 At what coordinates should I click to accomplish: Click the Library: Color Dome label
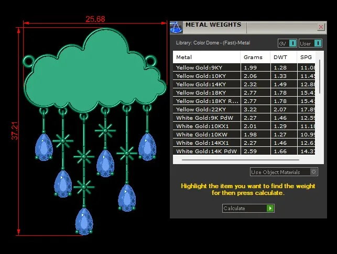(213, 43)
